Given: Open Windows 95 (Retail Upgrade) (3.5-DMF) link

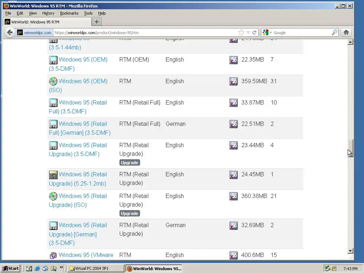Looking at the screenshot, I should point(78,150).
